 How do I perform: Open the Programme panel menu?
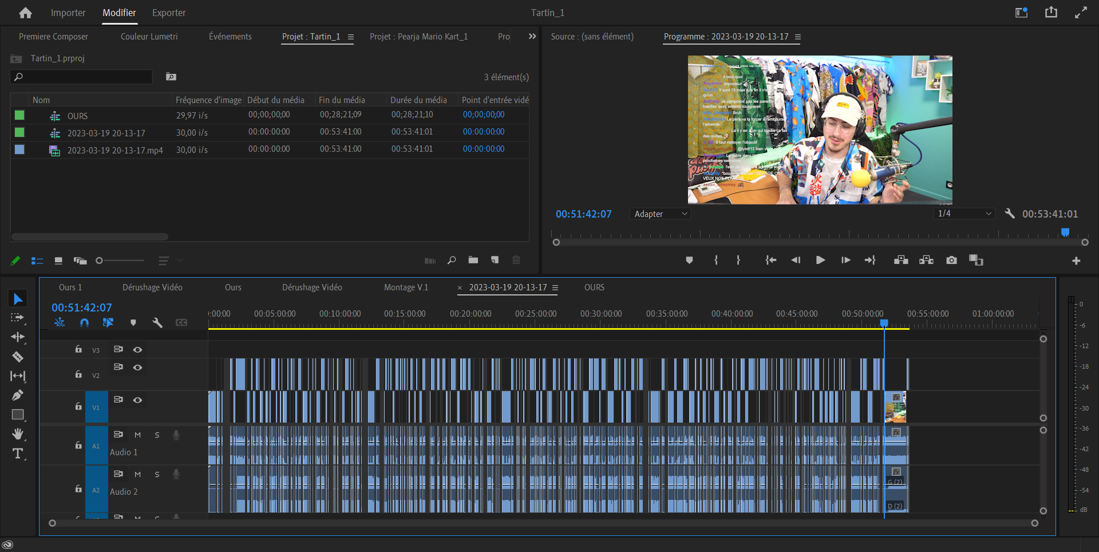(798, 37)
